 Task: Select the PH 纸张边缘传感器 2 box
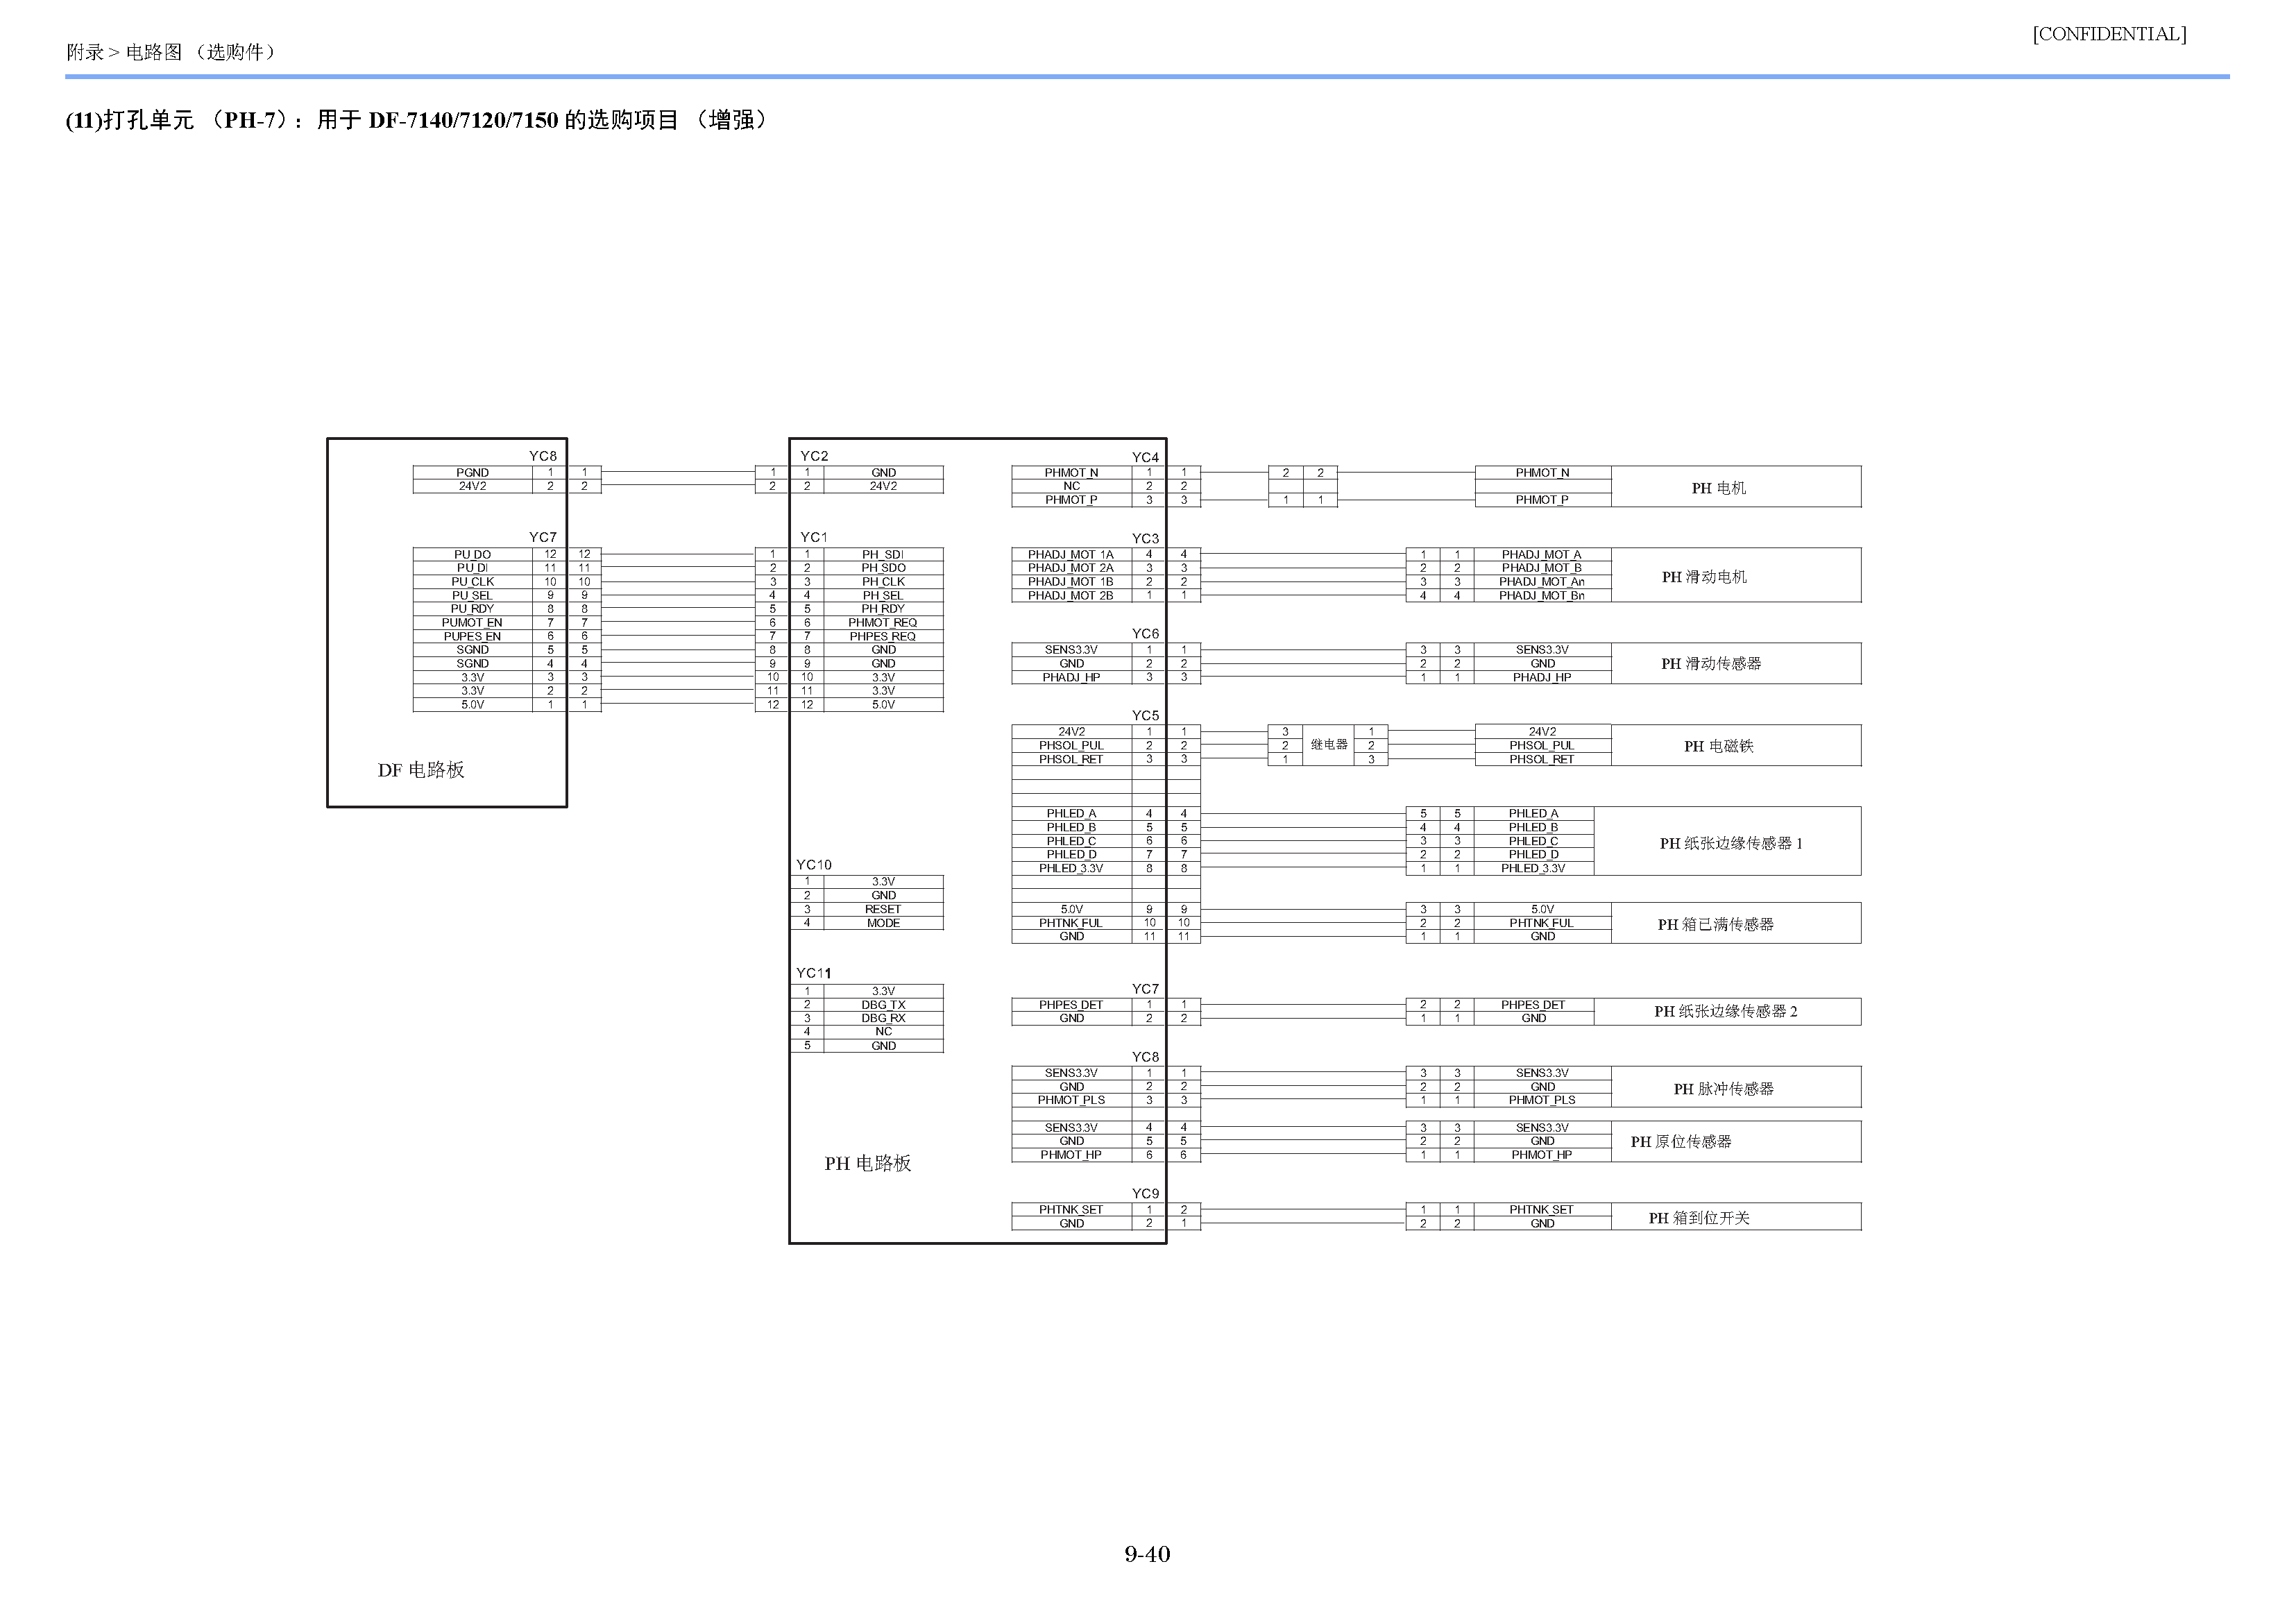1728,1011
